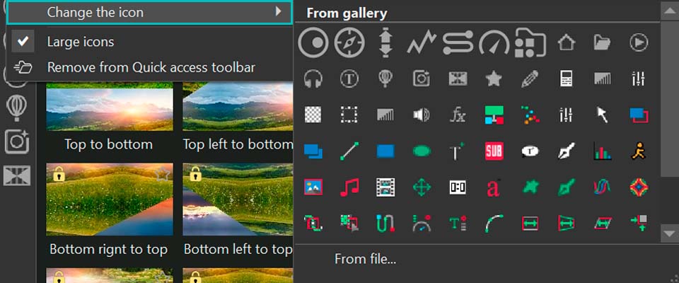679x283 pixels.
Task: Select the fx effects icon
Action: click(x=458, y=115)
